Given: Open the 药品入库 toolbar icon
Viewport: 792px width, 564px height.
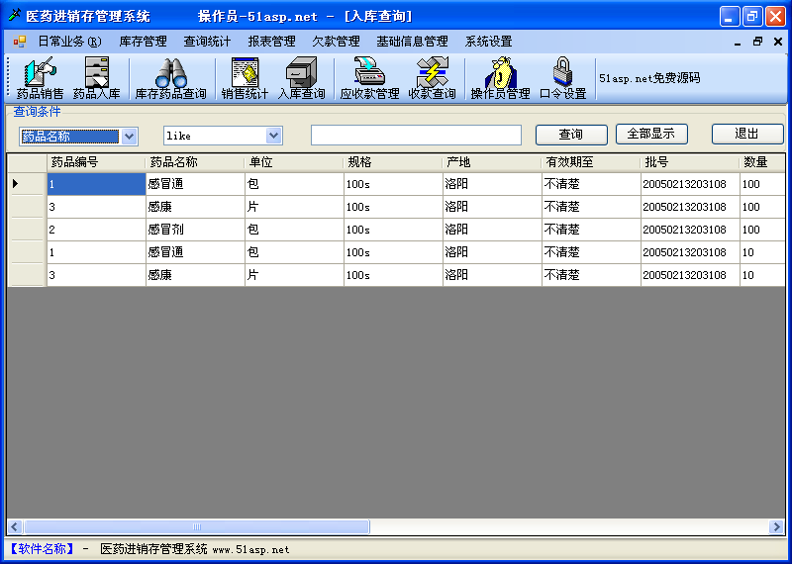Looking at the screenshot, I should tap(96, 78).
